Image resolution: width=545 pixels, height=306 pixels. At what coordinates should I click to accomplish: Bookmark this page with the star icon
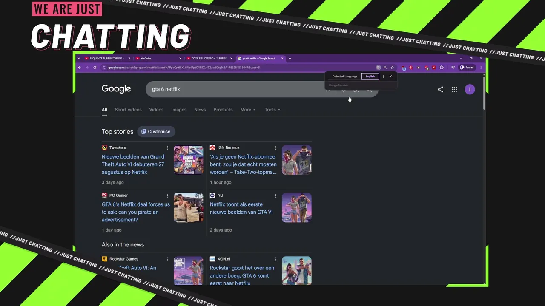click(392, 68)
